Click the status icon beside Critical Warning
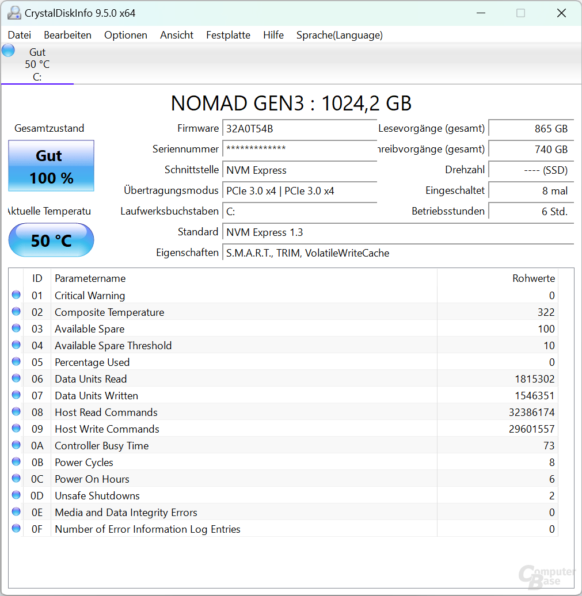582x596 pixels. pos(16,295)
